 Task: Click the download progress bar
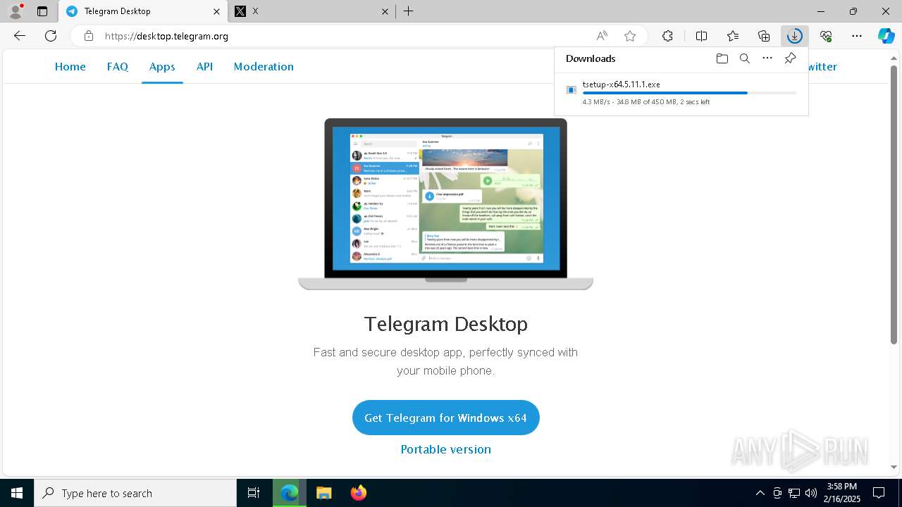pyautogui.click(x=689, y=93)
